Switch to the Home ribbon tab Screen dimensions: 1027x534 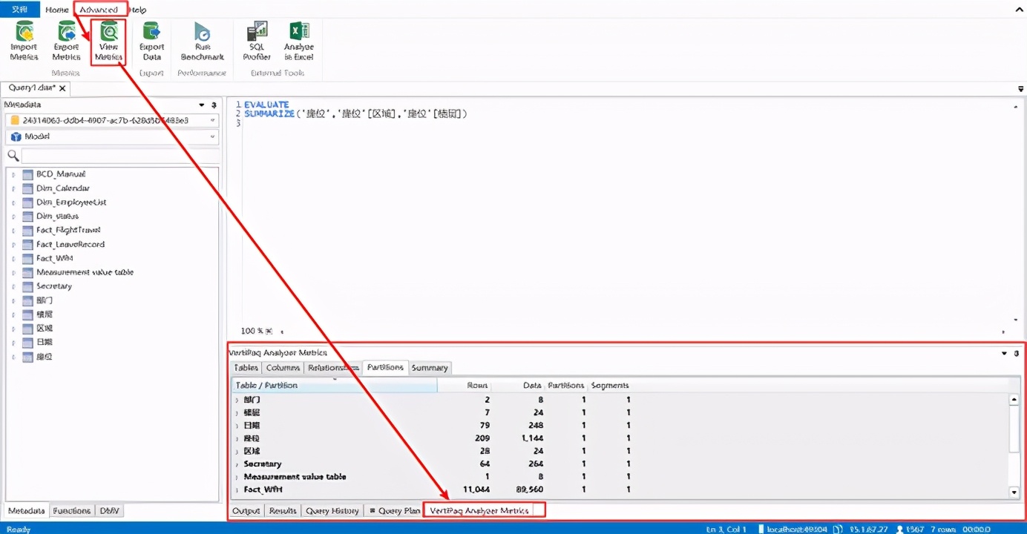coord(56,10)
